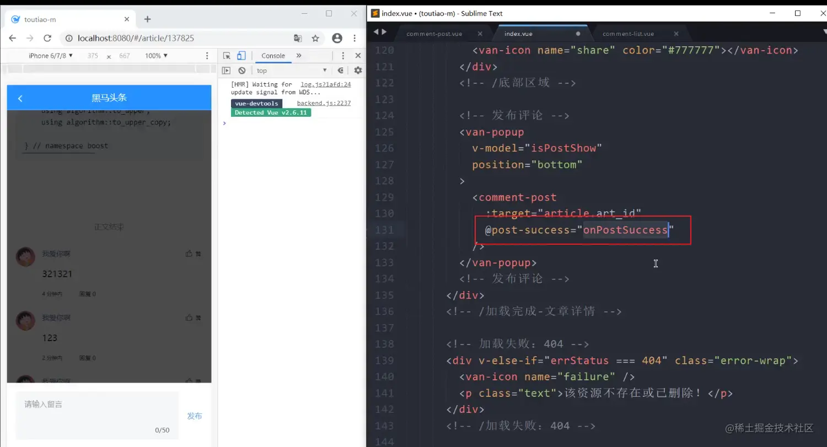The height and width of the screenshot is (447, 827).
Task: Open the Chrome profile avatar menu
Action: (x=337, y=38)
